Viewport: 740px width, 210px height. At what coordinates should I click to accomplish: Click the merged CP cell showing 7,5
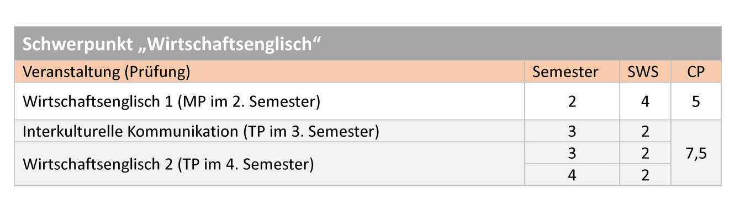click(x=696, y=153)
